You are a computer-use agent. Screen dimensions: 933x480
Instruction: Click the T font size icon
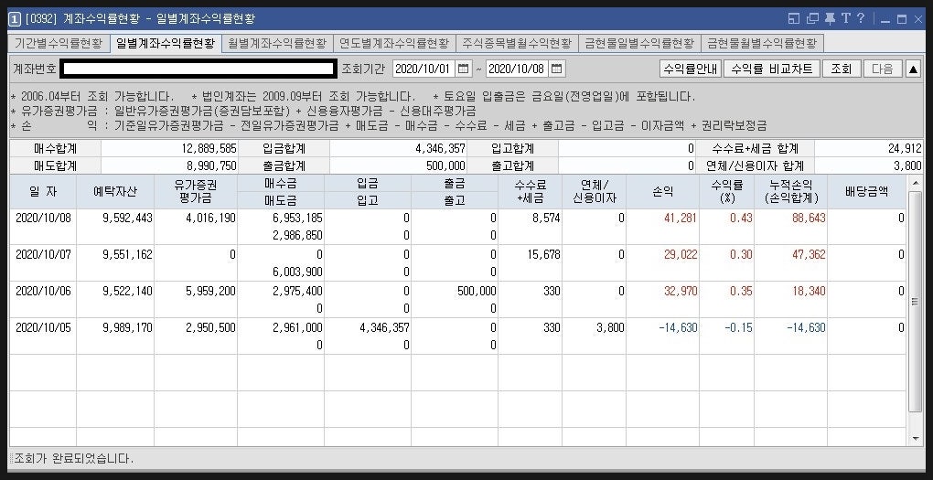[x=845, y=18]
